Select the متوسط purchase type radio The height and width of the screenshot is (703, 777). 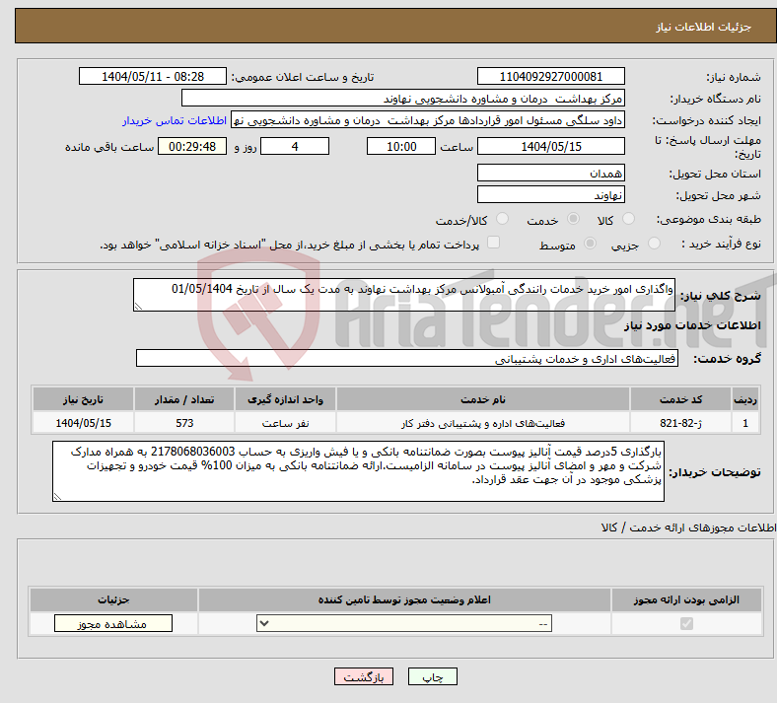[x=590, y=244]
